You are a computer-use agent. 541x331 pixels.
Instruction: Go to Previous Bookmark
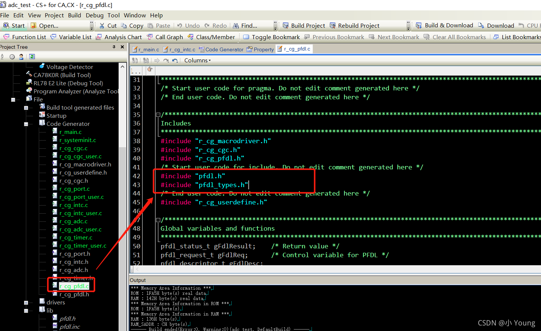tap(334, 37)
